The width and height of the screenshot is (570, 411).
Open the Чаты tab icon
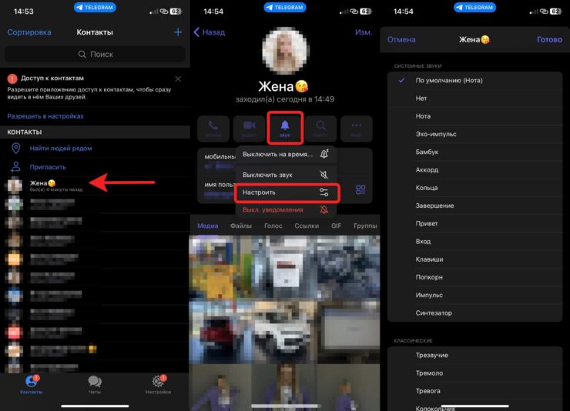coord(95,383)
